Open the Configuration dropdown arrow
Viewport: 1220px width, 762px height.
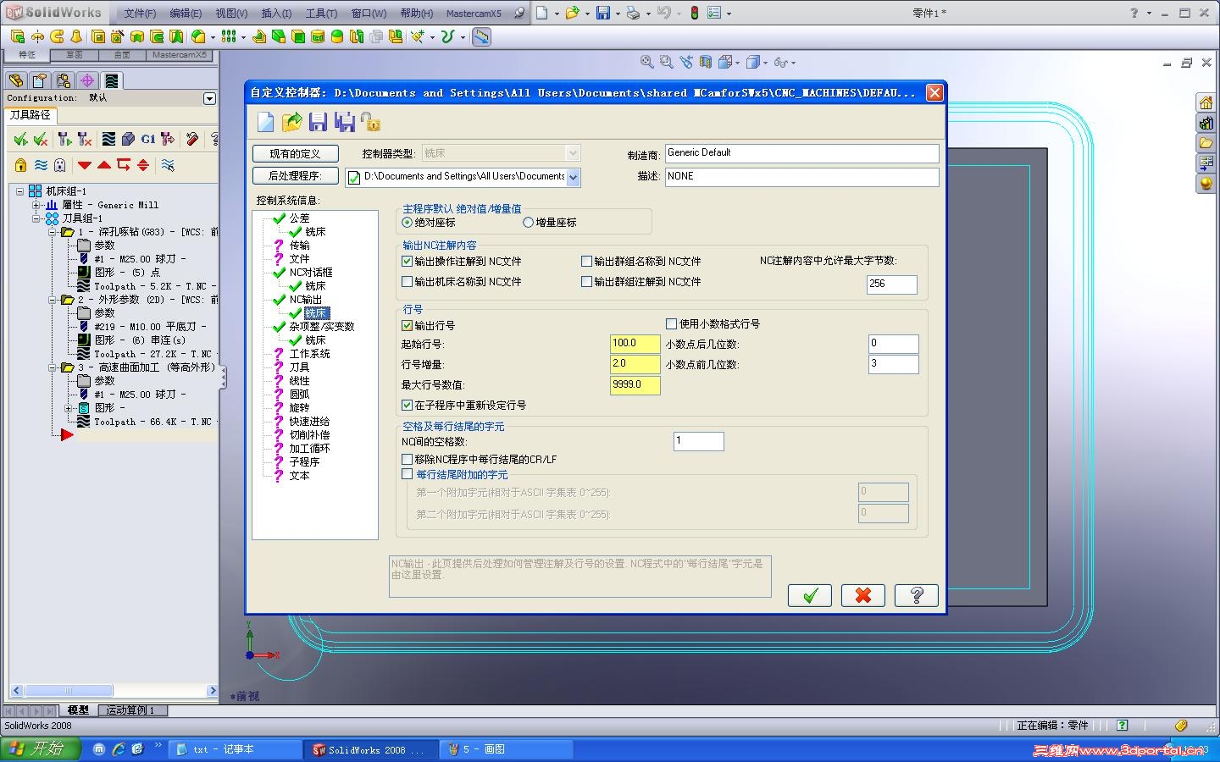coord(209,98)
